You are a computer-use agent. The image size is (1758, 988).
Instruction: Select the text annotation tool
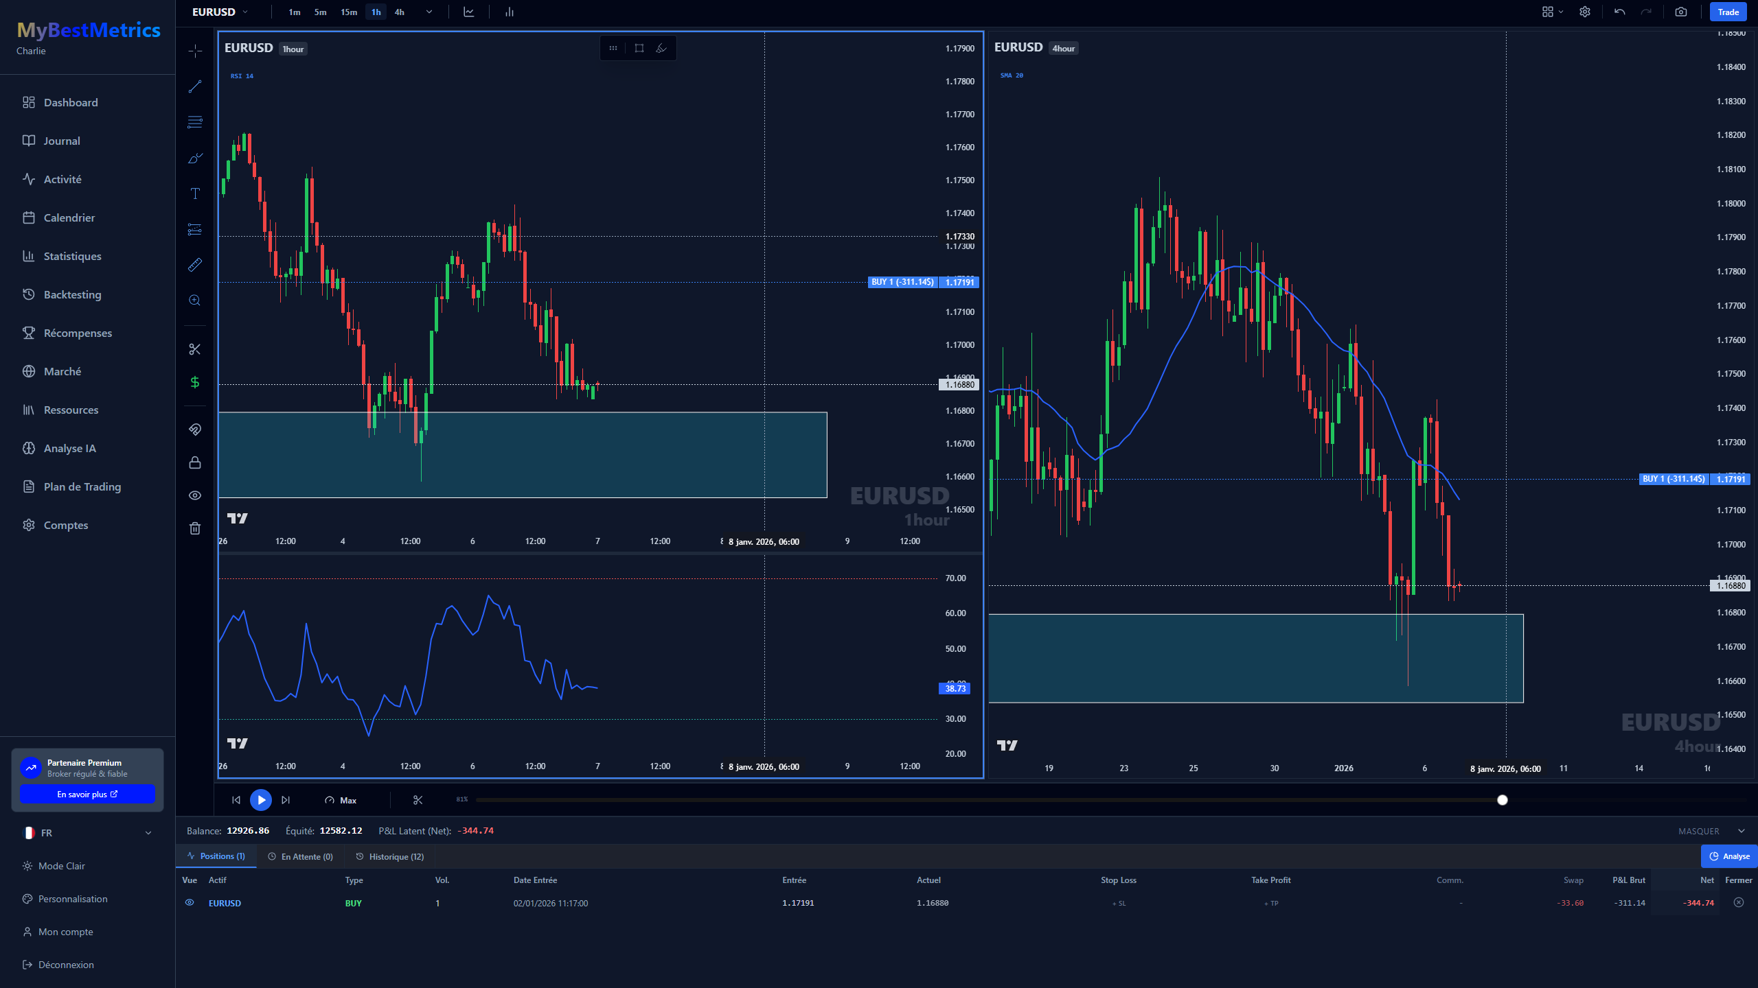coord(195,193)
